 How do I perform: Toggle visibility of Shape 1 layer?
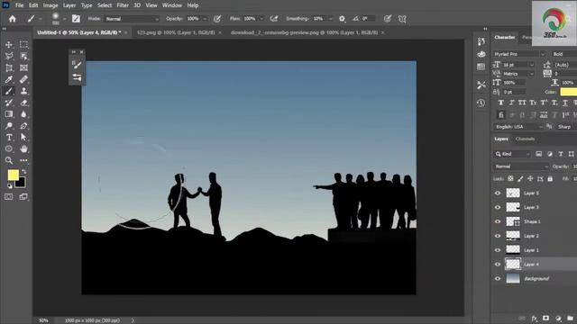[x=498, y=221]
